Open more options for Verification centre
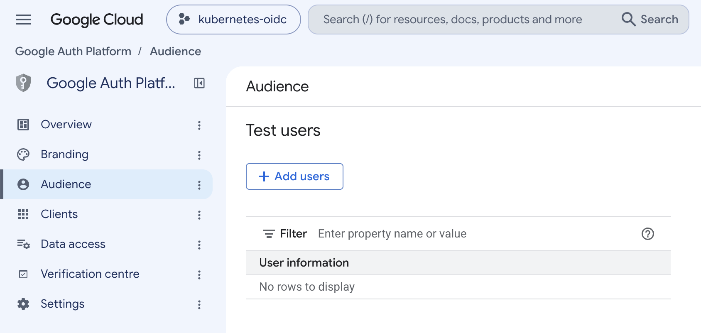The height and width of the screenshot is (333, 701). (199, 275)
